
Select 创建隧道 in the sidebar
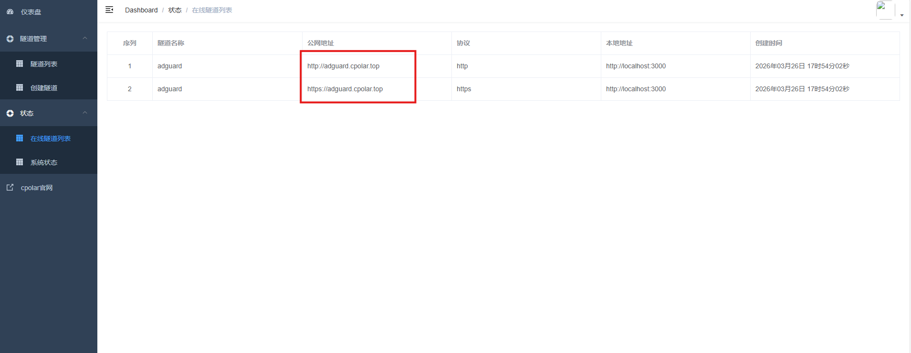(x=44, y=88)
